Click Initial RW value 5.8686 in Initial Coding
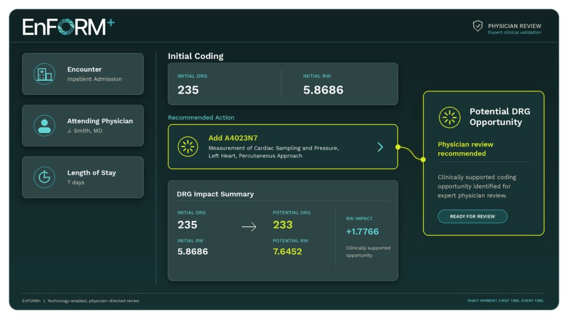Image resolution: width=568 pixels, height=319 pixels. (323, 90)
